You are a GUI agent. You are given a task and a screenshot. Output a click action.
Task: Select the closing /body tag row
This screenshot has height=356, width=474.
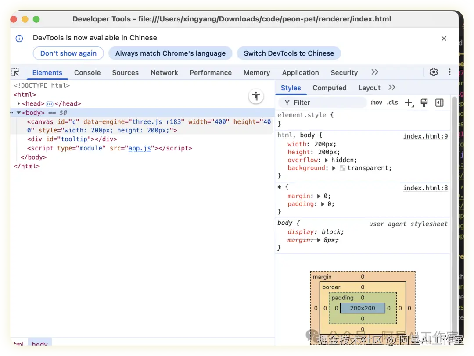coord(33,157)
